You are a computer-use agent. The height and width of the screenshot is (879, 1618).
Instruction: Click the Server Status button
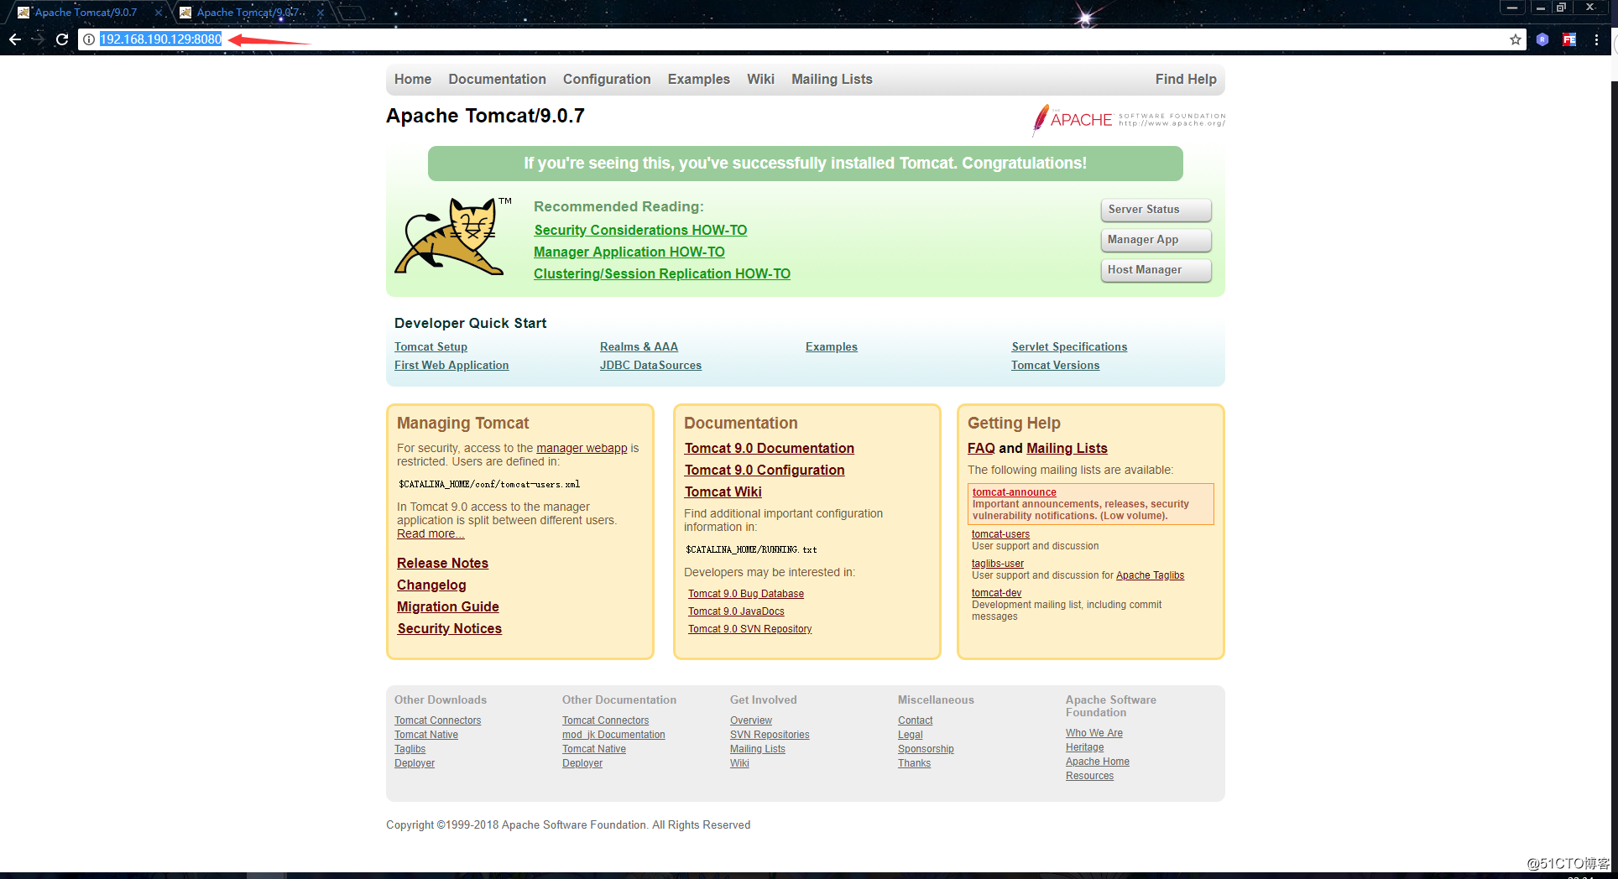coord(1156,210)
